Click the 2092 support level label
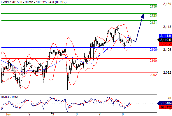This screenshot has width=172, height=116. [153, 75]
